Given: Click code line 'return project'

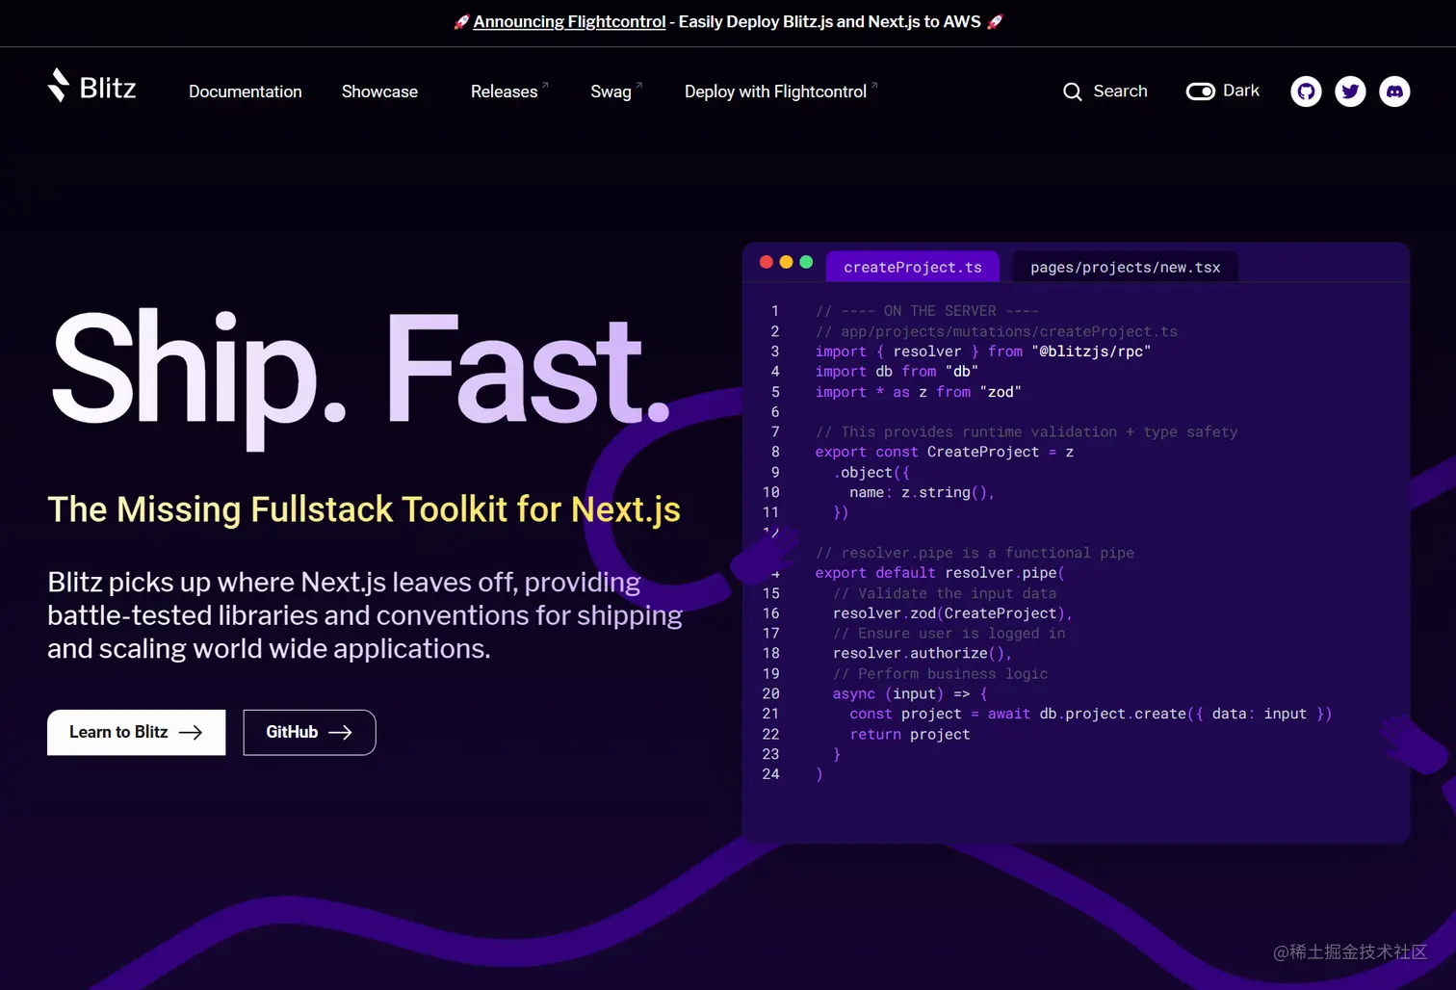Looking at the screenshot, I should pos(910,734).
